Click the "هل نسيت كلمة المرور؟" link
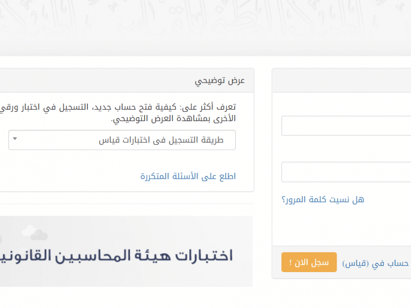 click(323, 200)
